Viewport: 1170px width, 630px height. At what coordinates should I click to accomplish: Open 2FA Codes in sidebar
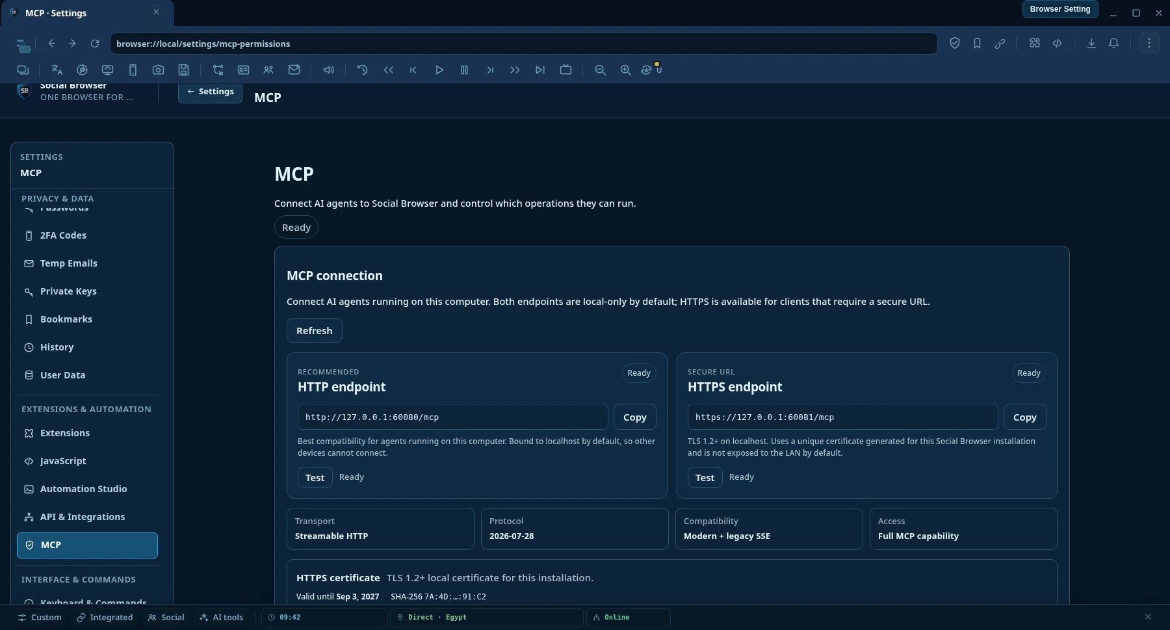coord(87,235)
